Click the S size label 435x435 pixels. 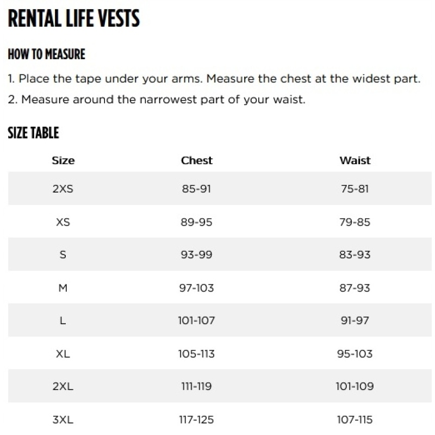(x=63, y=254)
